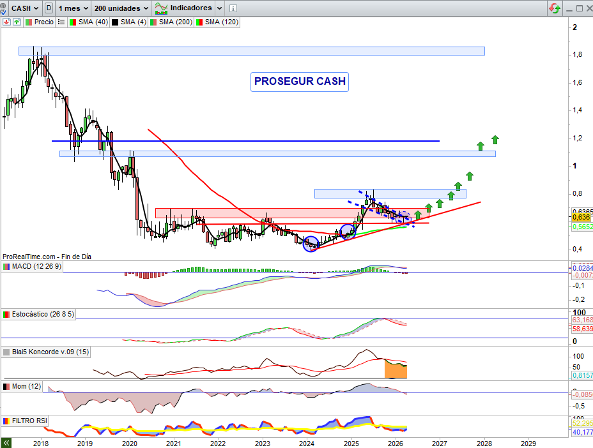Click the Indicadores chart icon

[161, 8]
